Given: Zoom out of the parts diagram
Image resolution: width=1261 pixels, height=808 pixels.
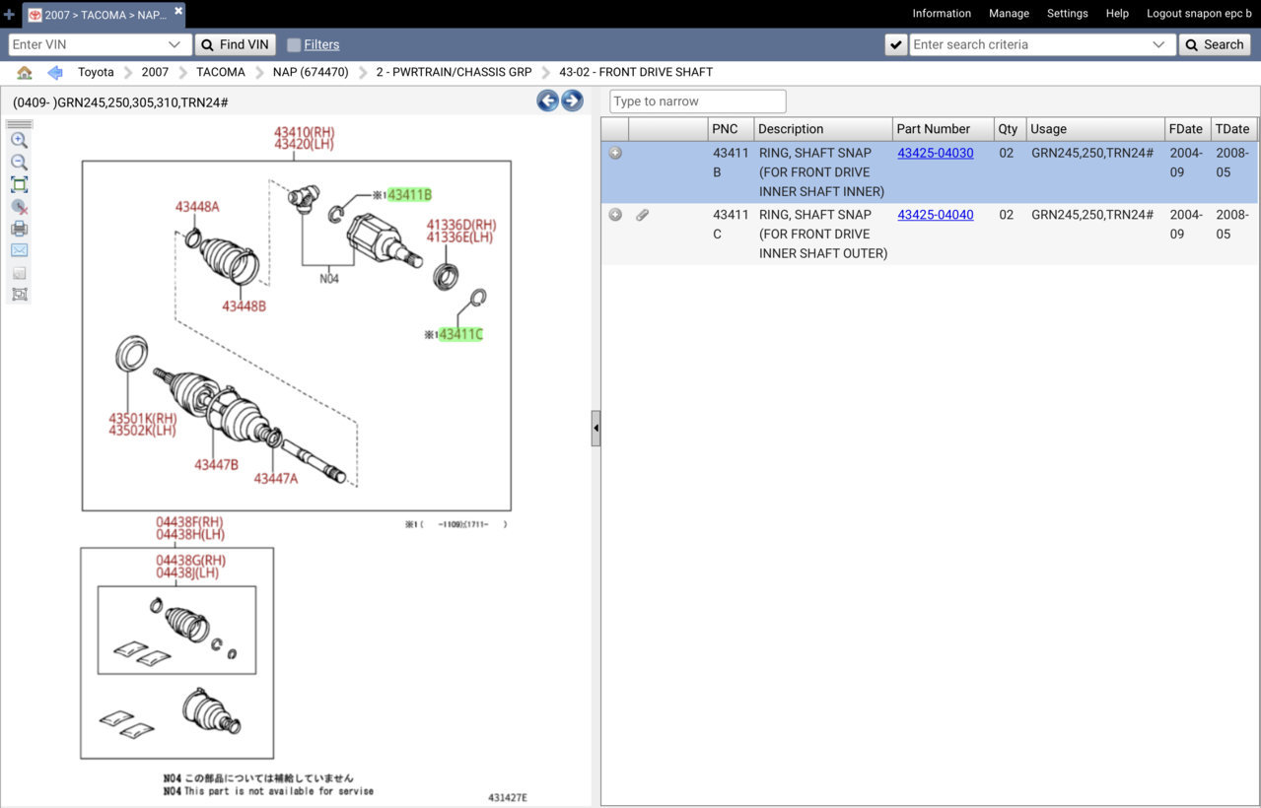Looking at the screenshot, I should 19,163.
